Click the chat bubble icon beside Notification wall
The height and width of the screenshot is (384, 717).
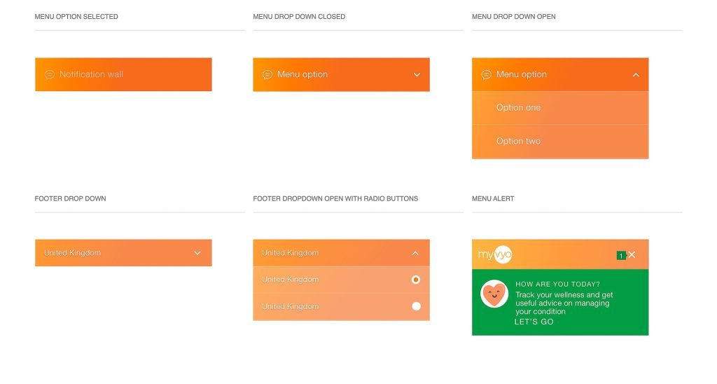tap(50, 75)
